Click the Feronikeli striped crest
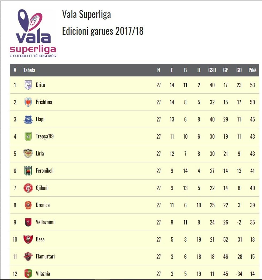The width and height of the screenshot is (262, 280). (28, 171)
